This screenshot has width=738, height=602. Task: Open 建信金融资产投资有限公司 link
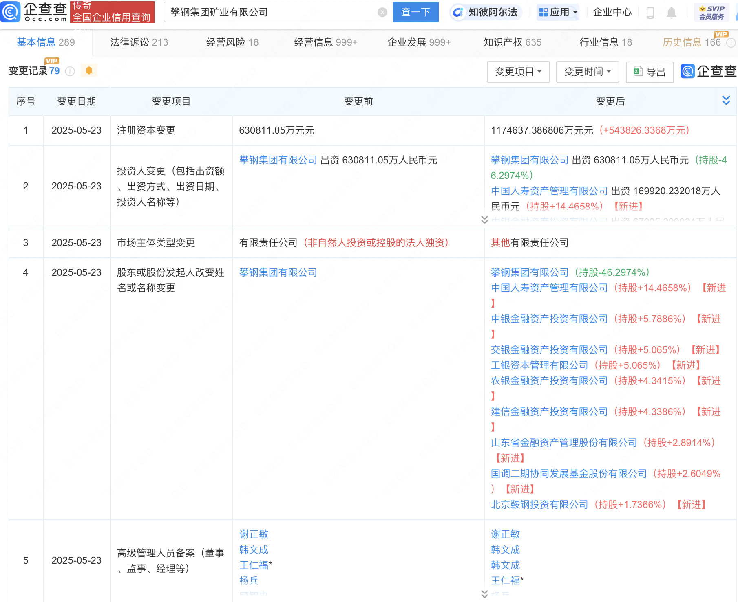(x=549, y=412)
